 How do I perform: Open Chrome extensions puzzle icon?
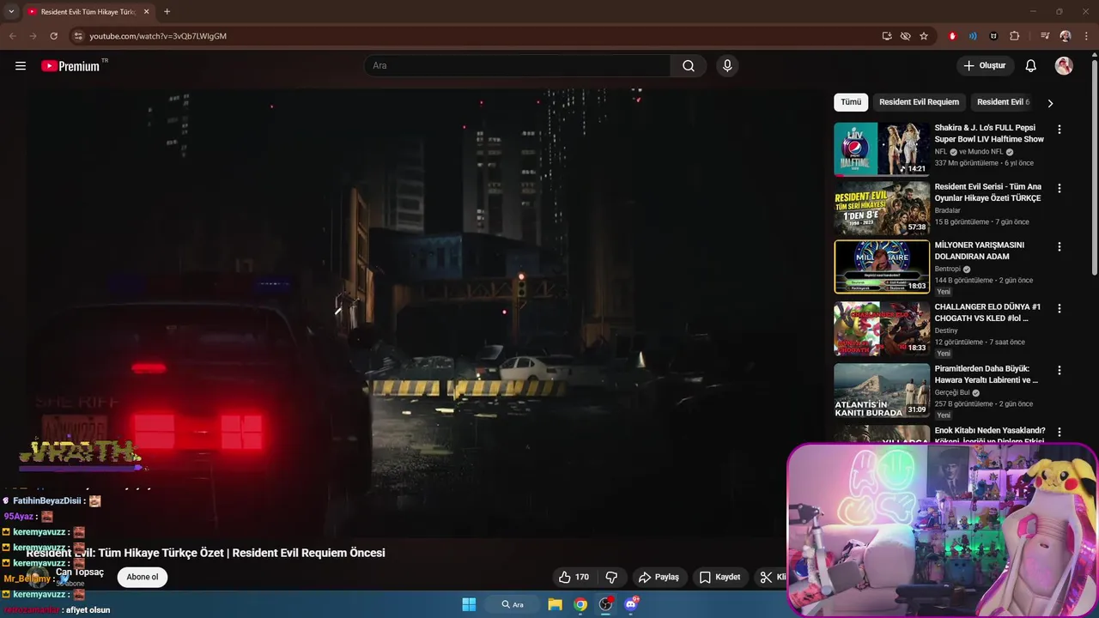pyautogui.click(x=1015, y=36)
